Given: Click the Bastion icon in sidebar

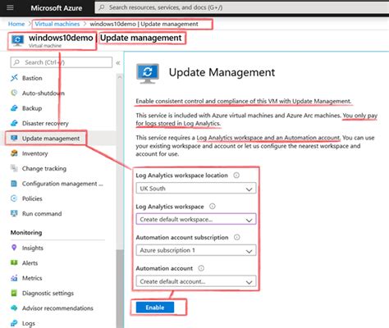Looking at the screenshot, I should click(x=14, y=78).
